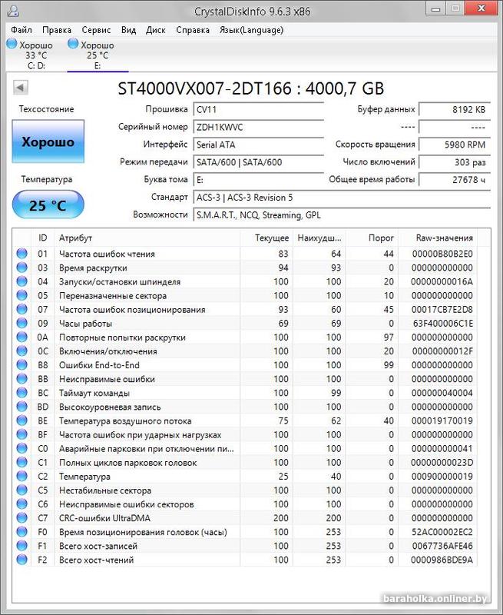This screenshot has width=503, height=615.
Task: Click status orb for C2 Температура
Action: tap(22, 476)
